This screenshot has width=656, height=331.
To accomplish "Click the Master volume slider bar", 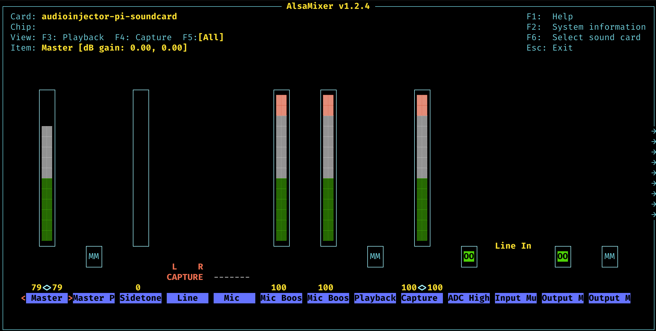I will (x=47, y=168).
